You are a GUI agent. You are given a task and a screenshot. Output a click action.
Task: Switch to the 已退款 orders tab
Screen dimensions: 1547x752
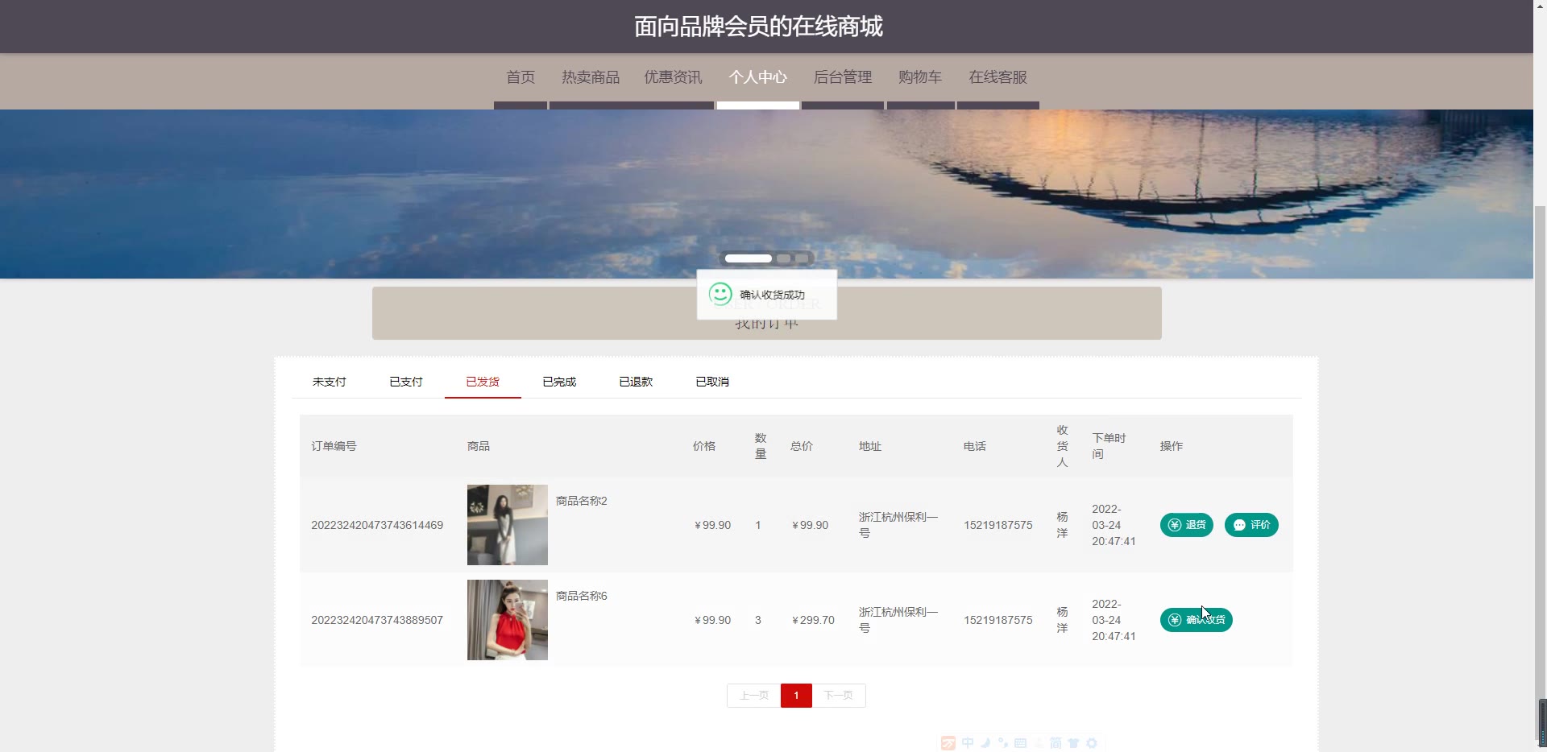[x=636, y=382]
